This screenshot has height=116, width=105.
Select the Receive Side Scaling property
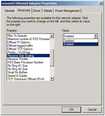point(28,56)
